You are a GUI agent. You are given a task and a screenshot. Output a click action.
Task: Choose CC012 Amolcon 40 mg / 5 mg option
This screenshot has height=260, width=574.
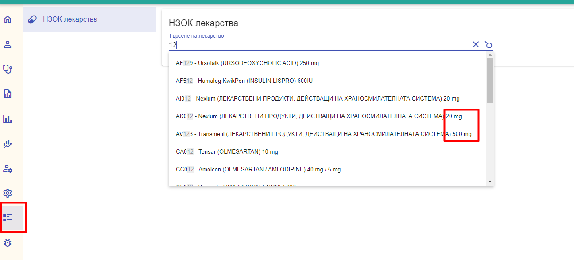click(x=327, y=169)
